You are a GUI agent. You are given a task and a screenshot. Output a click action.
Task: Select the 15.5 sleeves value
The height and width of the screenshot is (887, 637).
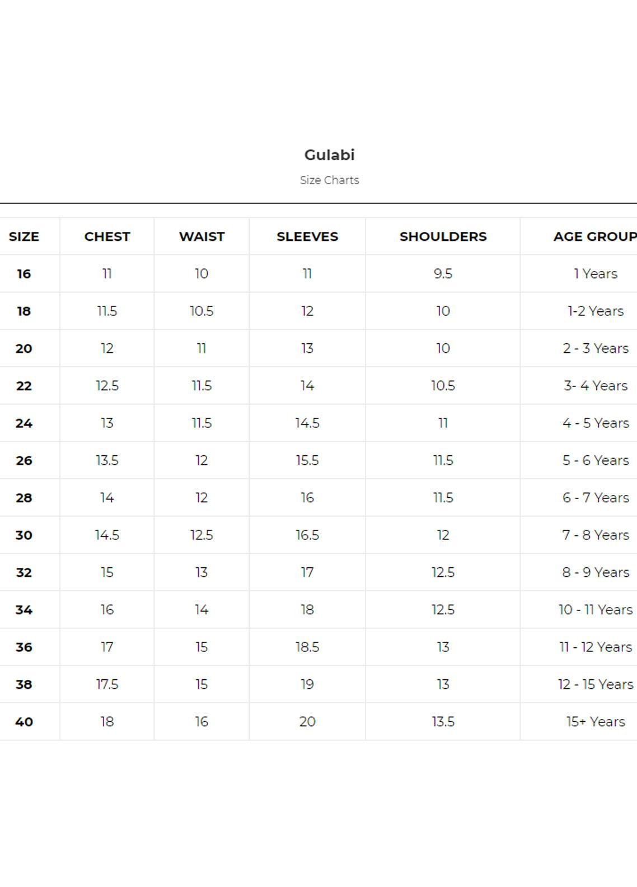(x=307, y=461)
